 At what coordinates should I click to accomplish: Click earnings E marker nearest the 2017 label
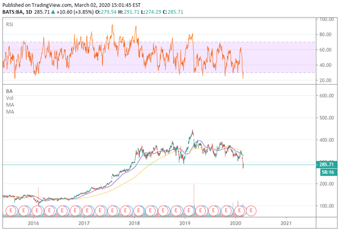(87, 211)
